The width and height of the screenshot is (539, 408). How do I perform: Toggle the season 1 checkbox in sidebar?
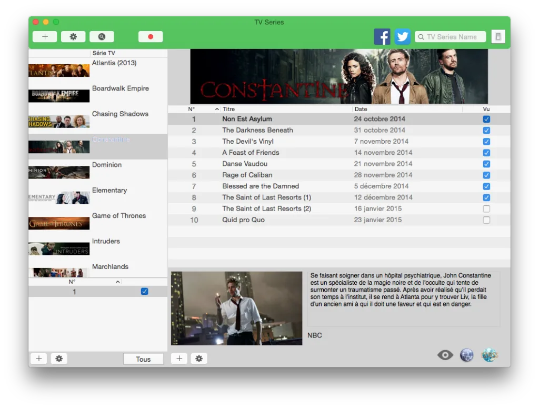144,292
